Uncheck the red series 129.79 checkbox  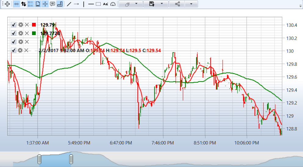(13, 25)
